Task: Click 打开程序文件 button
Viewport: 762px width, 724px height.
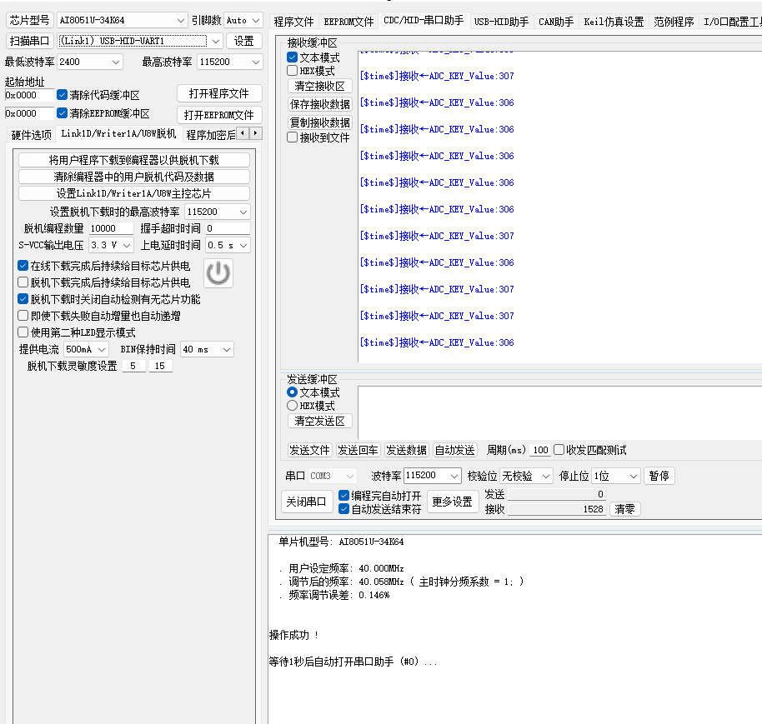Action: (219, 93)
